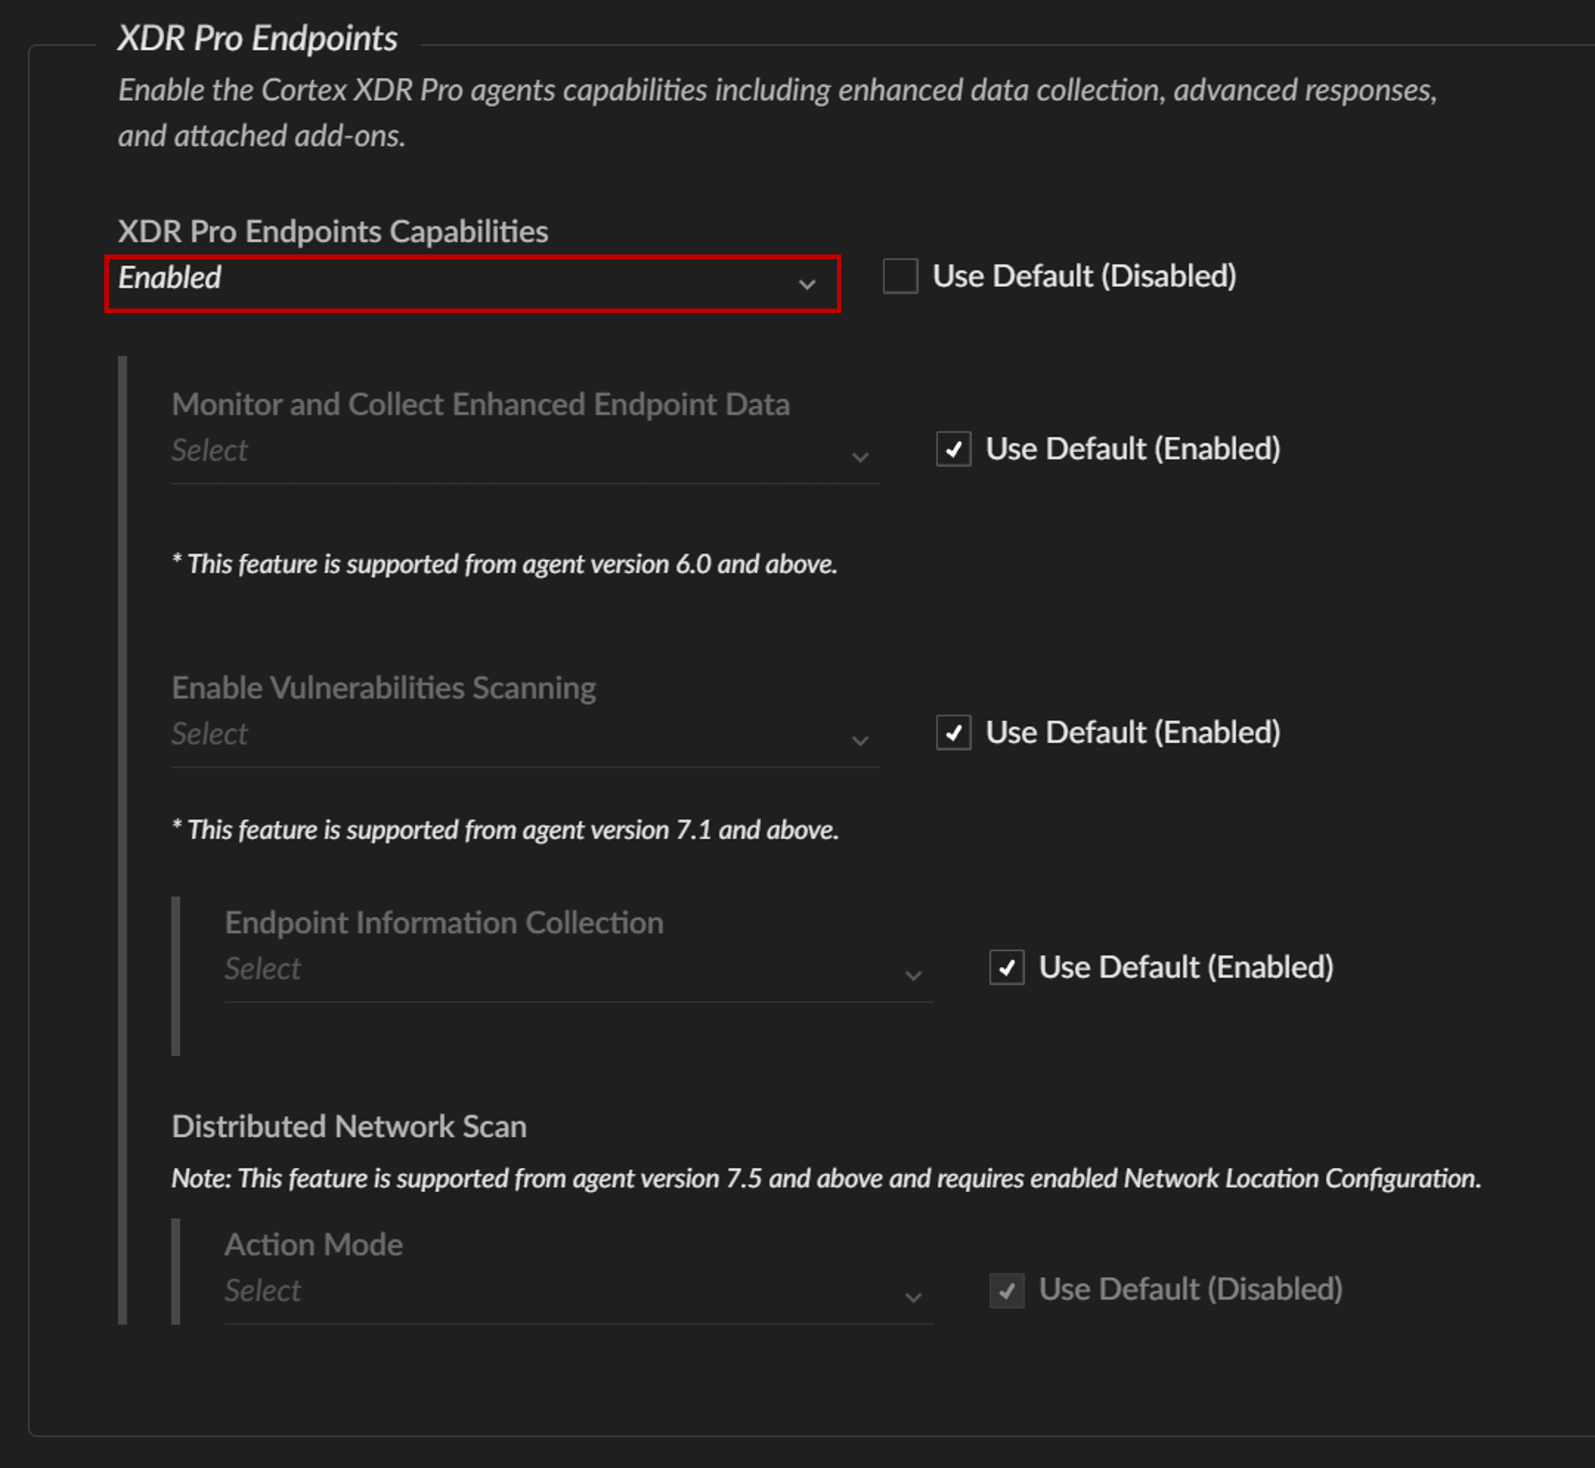The height and width of the screenshot is (1468, 1595).
Task: Click the agent version 6.0 support note
Action: coord(504,564)
